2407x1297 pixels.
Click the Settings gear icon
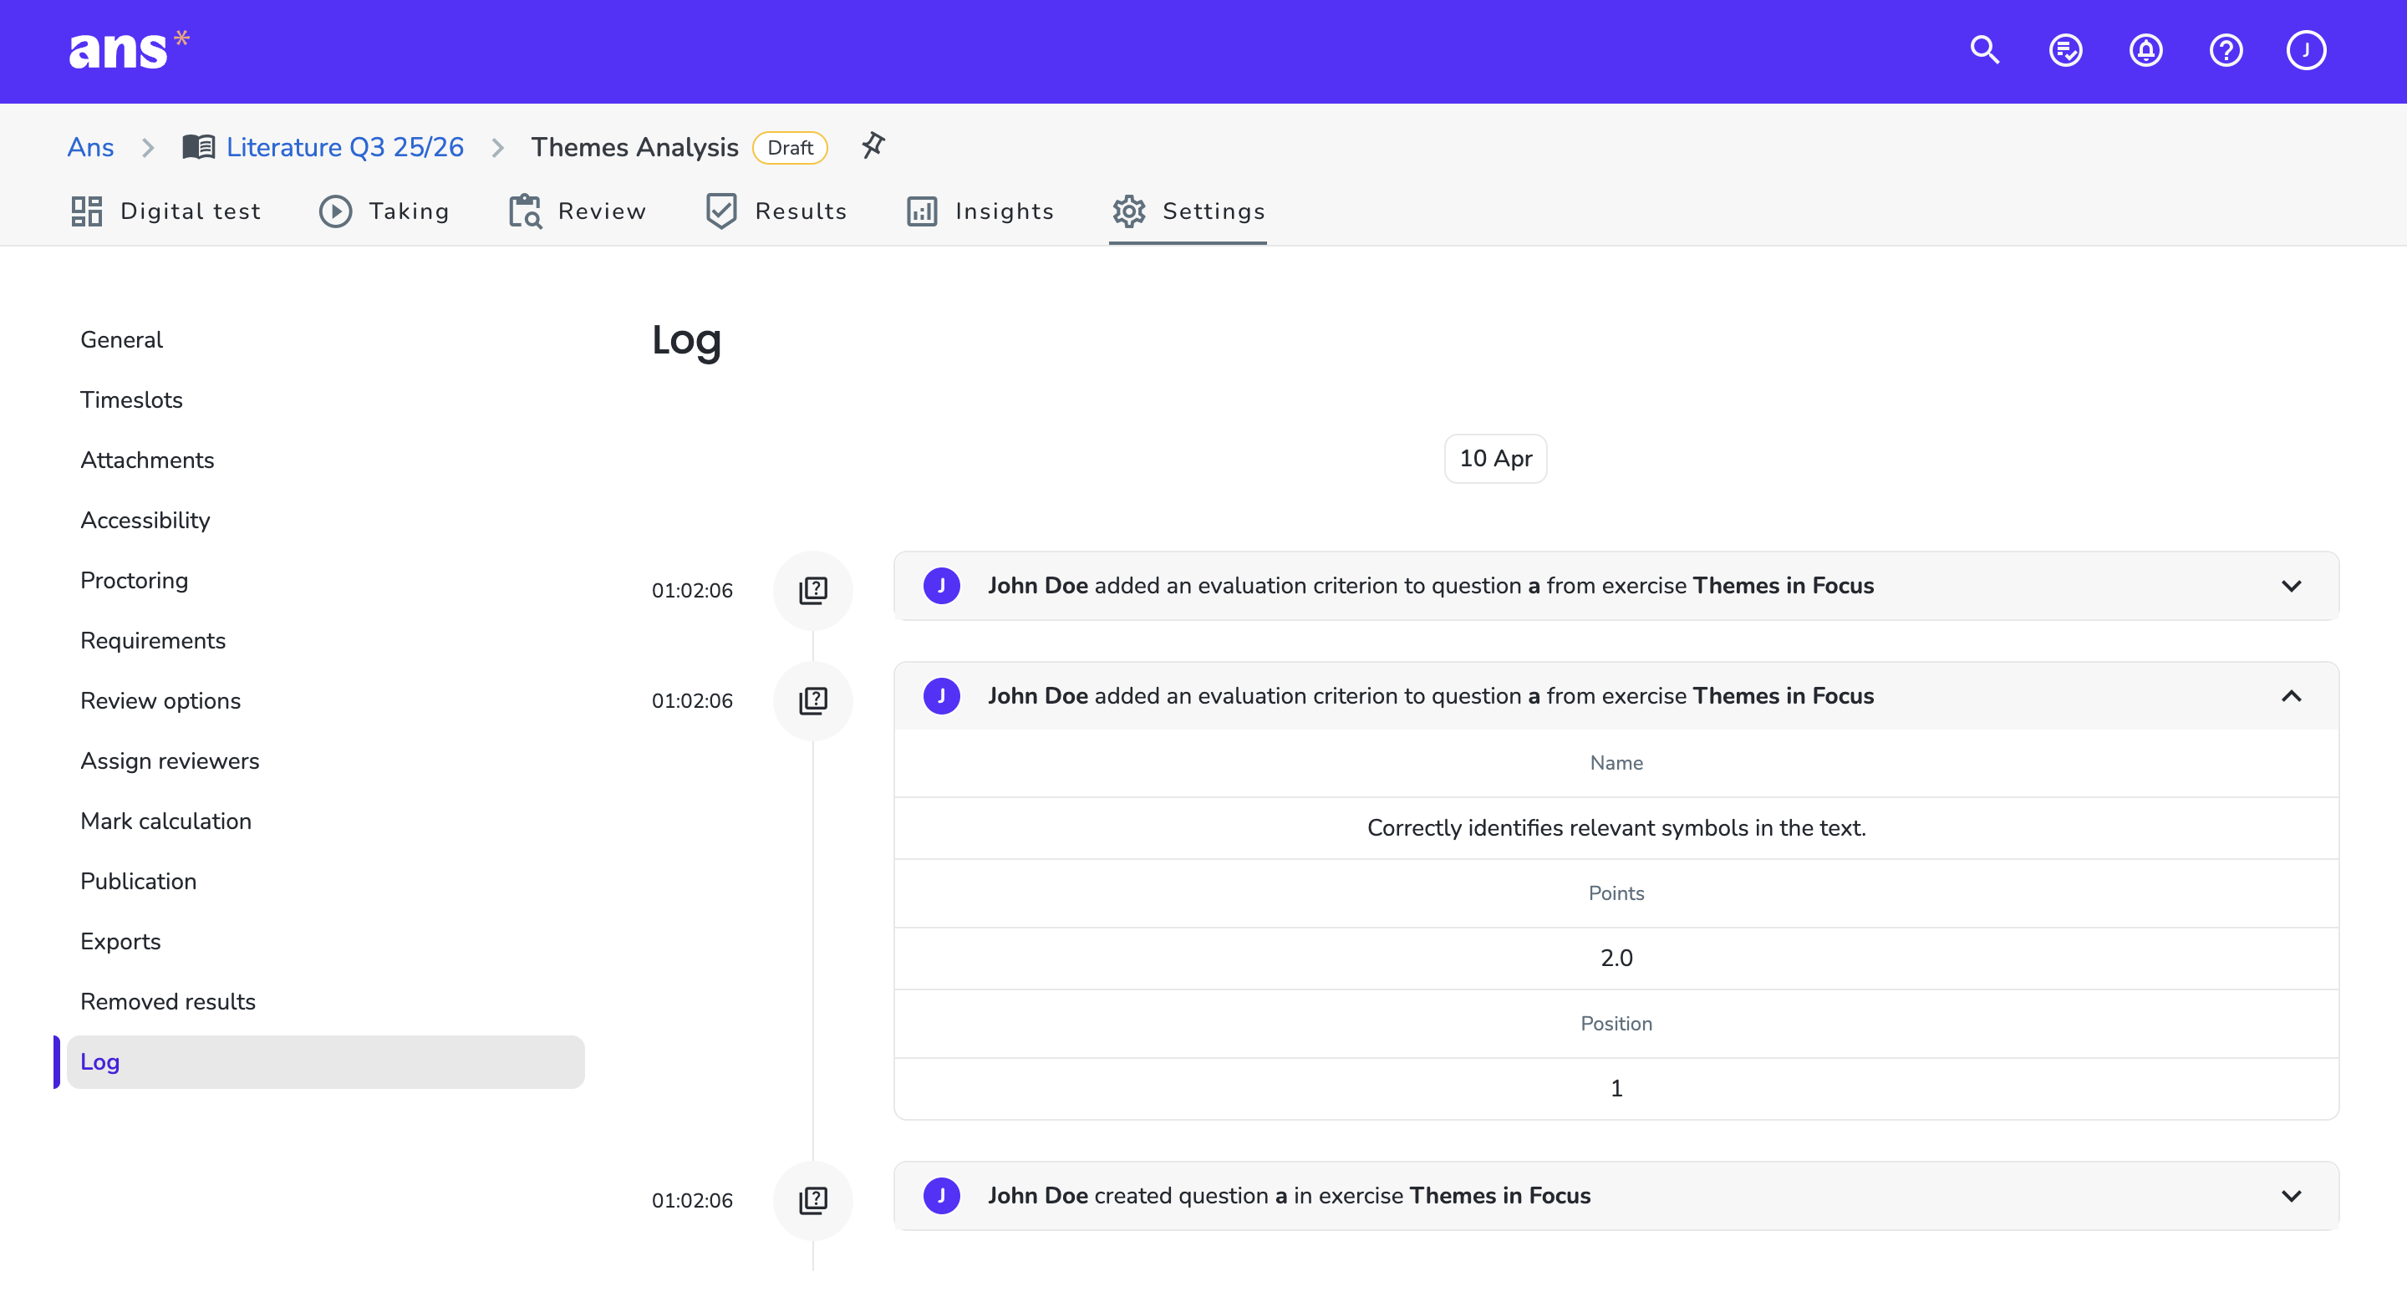pos(1129,211)
